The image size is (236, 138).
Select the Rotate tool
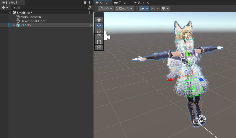coord(99,31)
